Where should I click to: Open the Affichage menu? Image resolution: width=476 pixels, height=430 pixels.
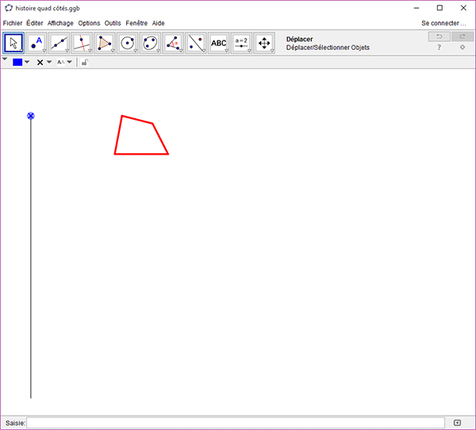click(x=60, y=23)
